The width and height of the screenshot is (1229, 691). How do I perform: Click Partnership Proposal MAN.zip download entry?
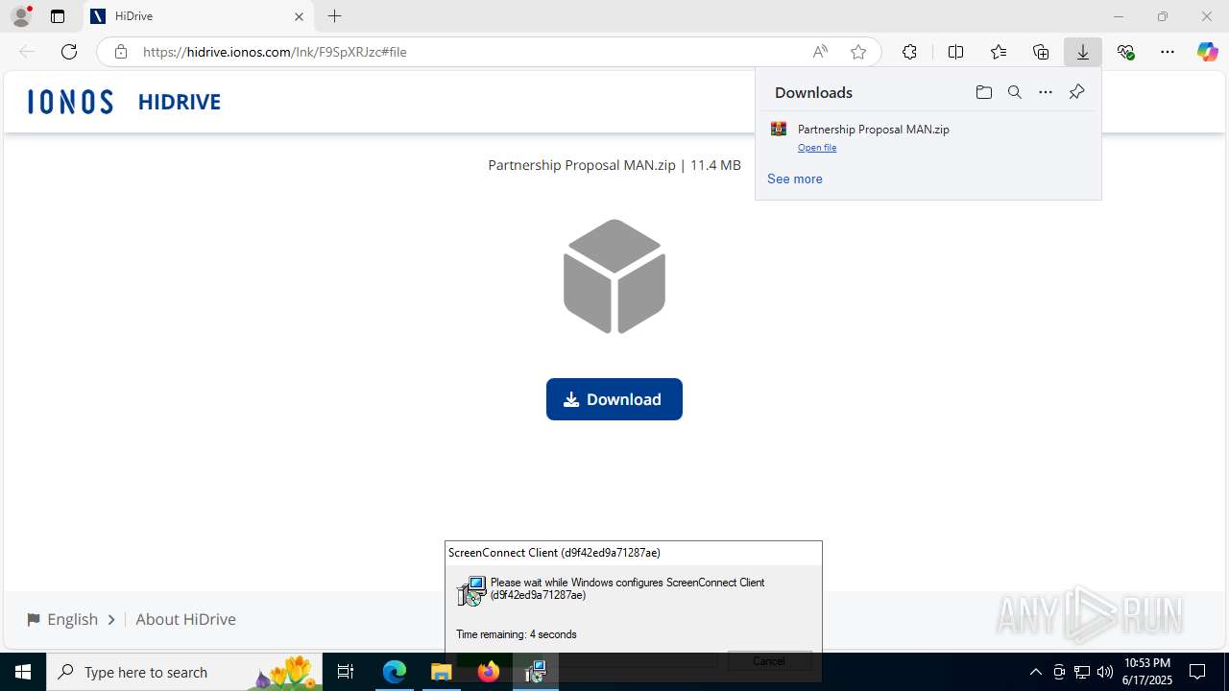pyautogui.click(x=928, y=136)
